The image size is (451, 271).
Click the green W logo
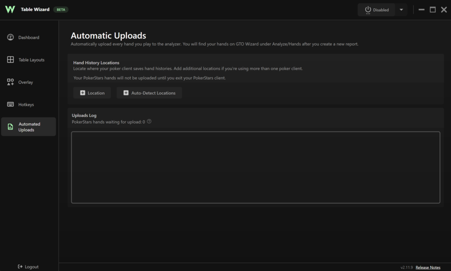[10, 10]
